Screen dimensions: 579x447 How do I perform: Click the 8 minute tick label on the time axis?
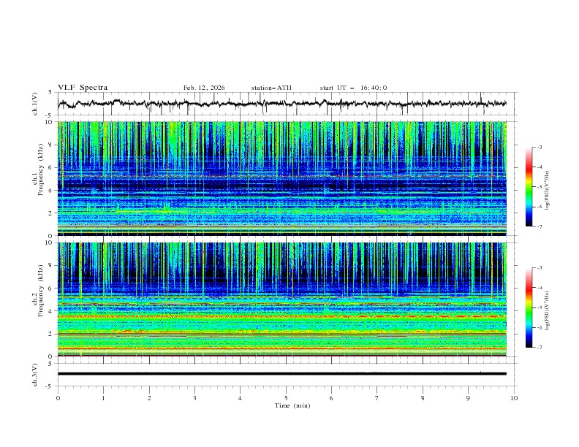click(423, 398)
